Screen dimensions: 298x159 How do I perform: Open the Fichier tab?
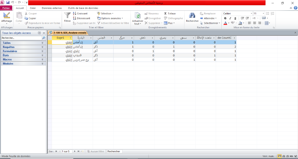[x=6, y=8]
